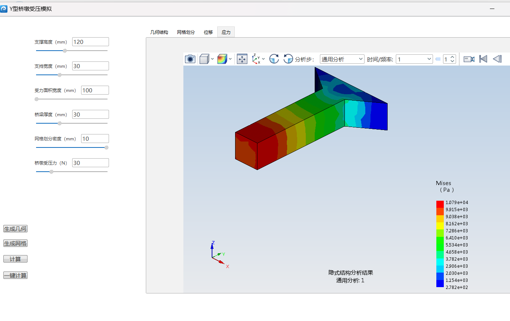510x321 pixels.
Task: Click the 支撑高度 slider handle
Action: click(x=65, y=51)
